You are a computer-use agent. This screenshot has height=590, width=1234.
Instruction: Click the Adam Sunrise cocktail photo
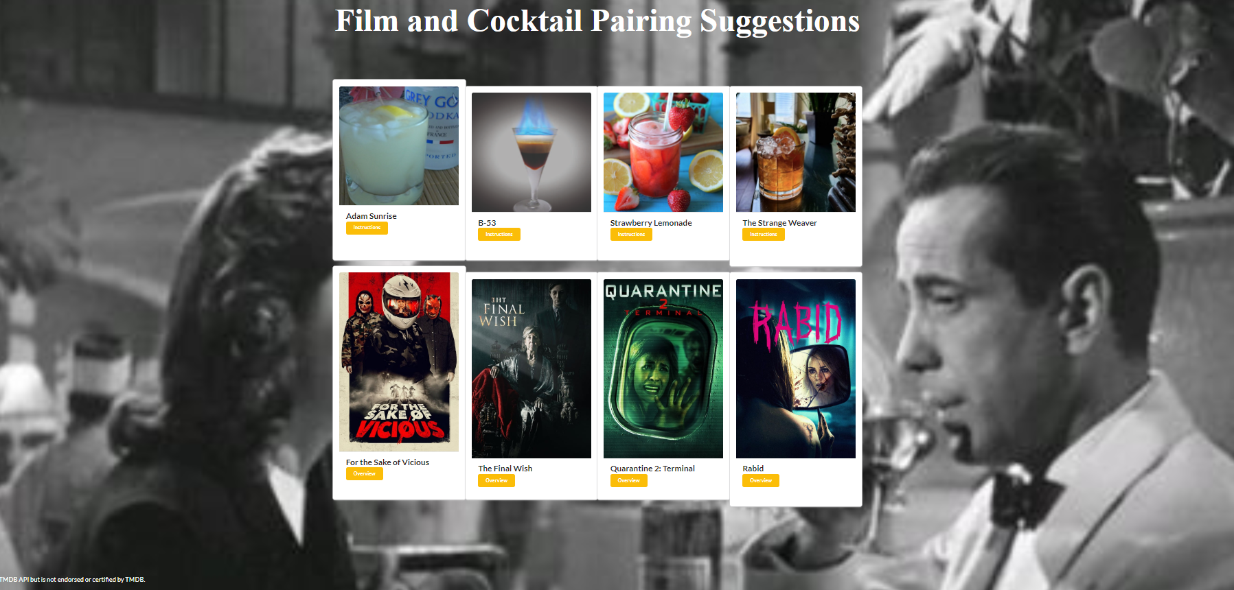point(399,145)
